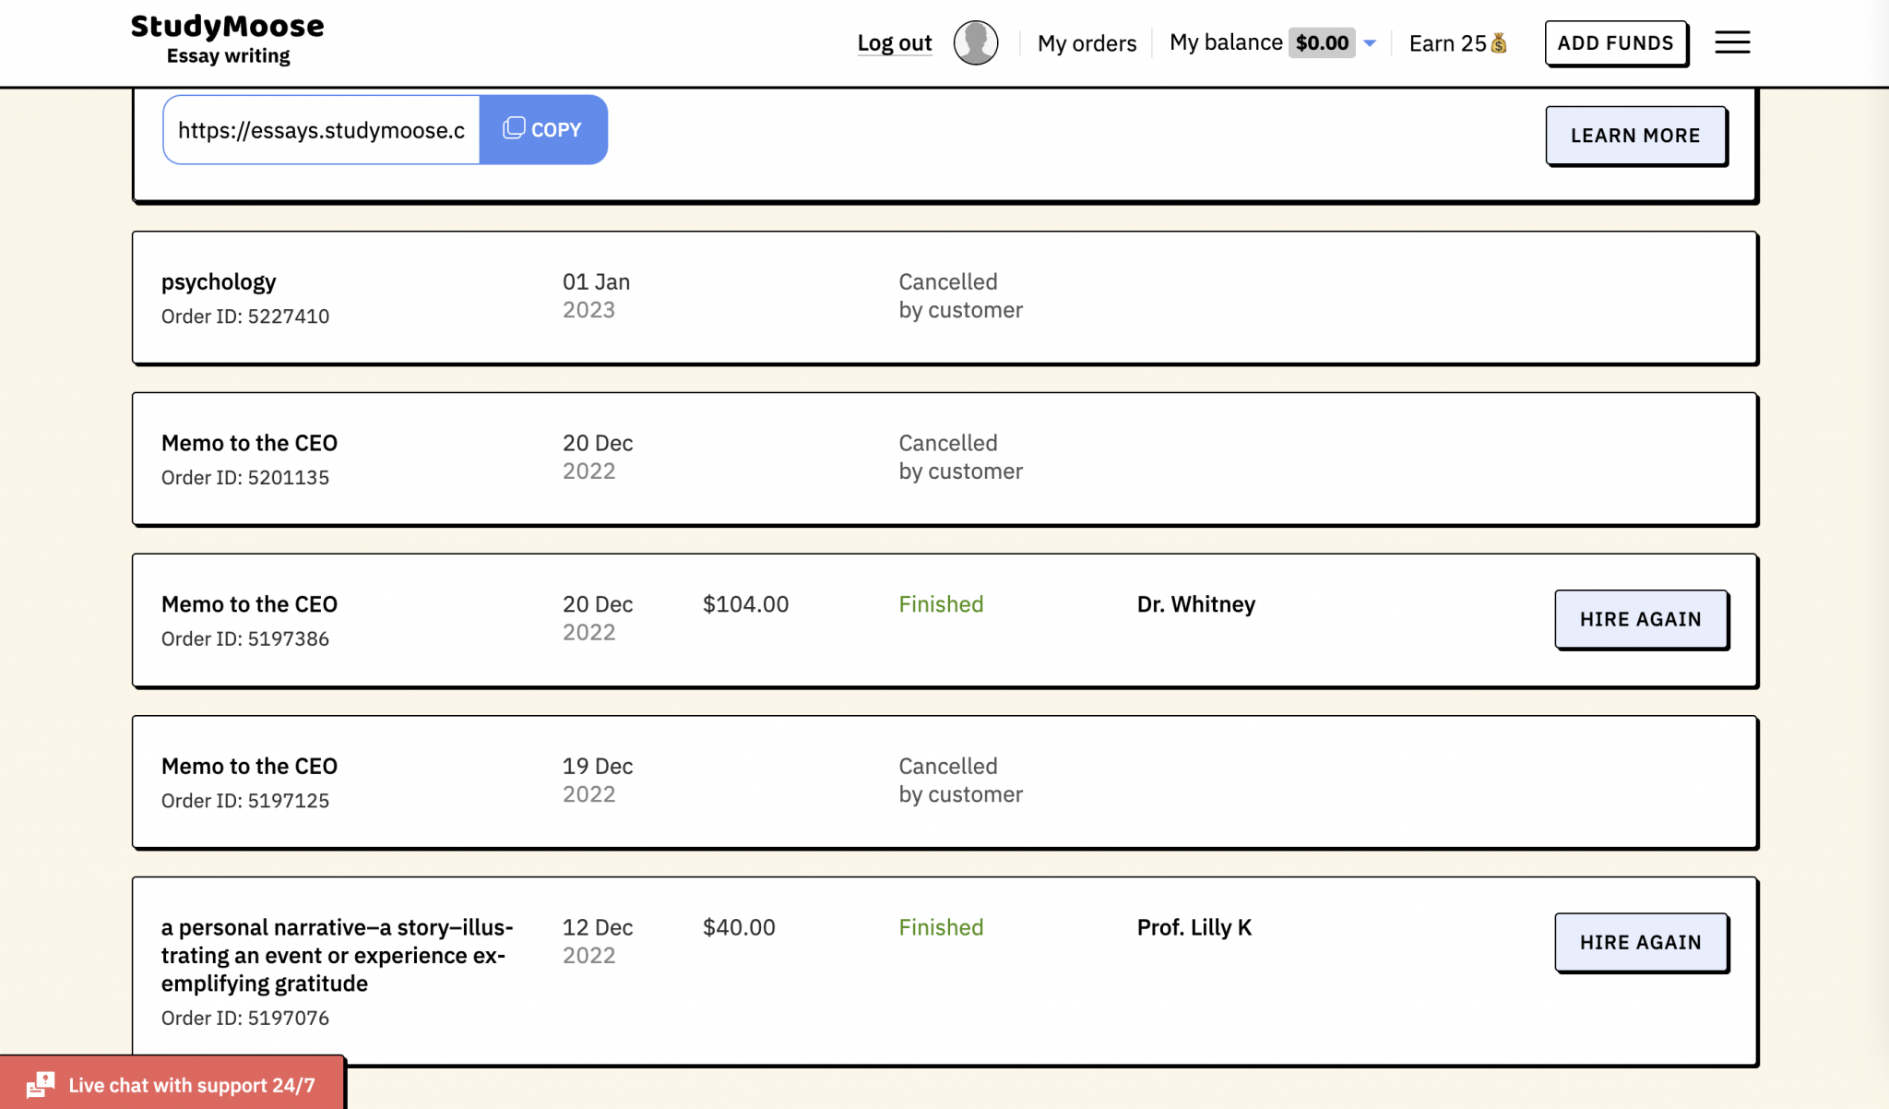This screenshot has height=1109, width=1889.
Task: Click the referral link input field
Action: [321, 130]
